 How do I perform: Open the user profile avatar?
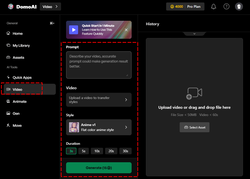coord(239,7)
